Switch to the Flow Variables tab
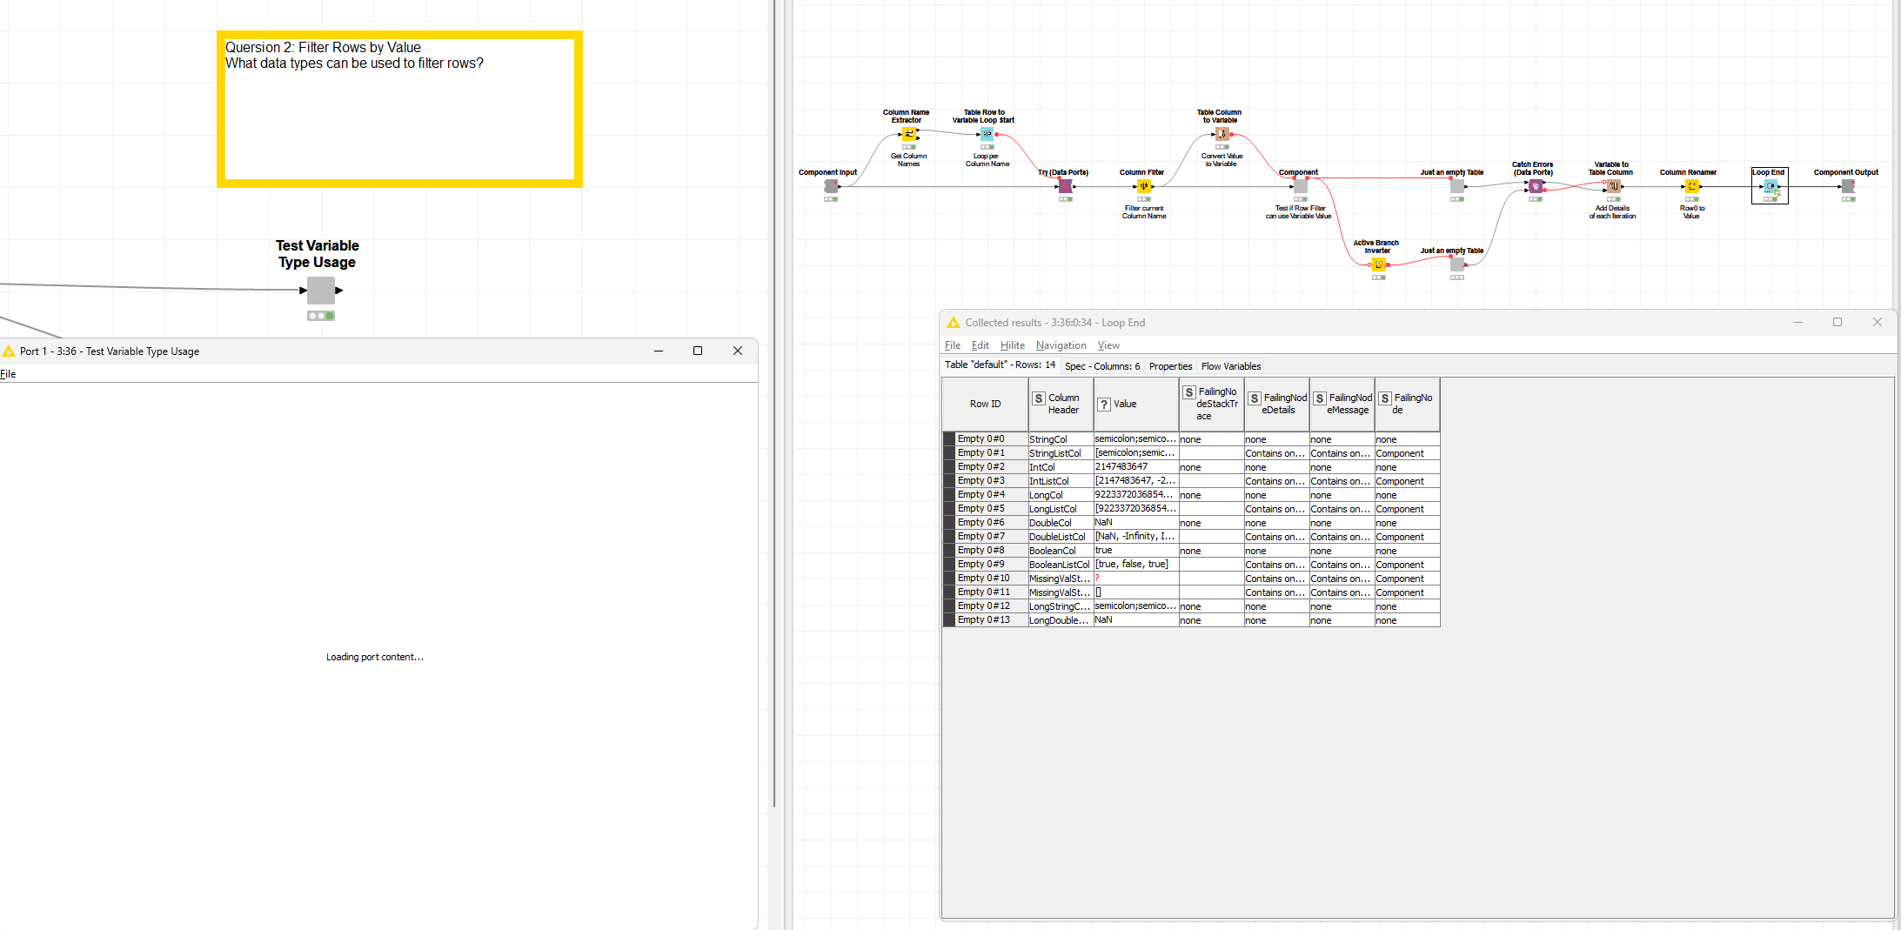 point(1230,366)
